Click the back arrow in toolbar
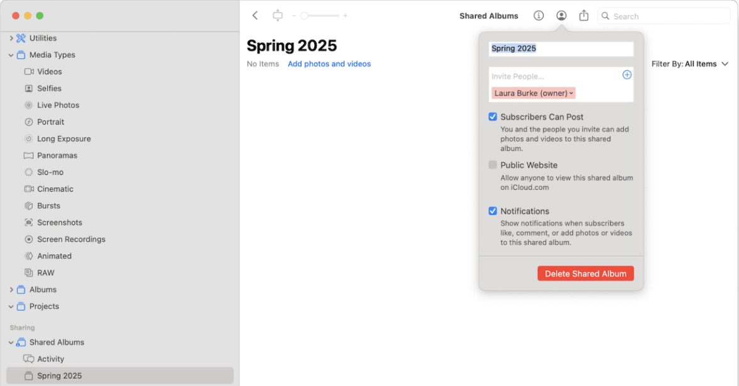739x386 pixels. coord(255,16)
